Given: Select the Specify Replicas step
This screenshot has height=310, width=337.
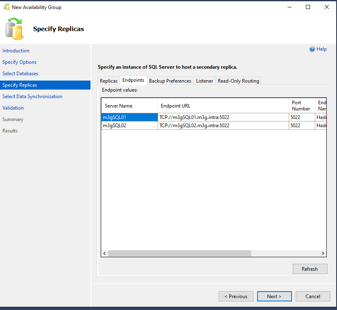Looking at the screenshot, I should point(45,85).
